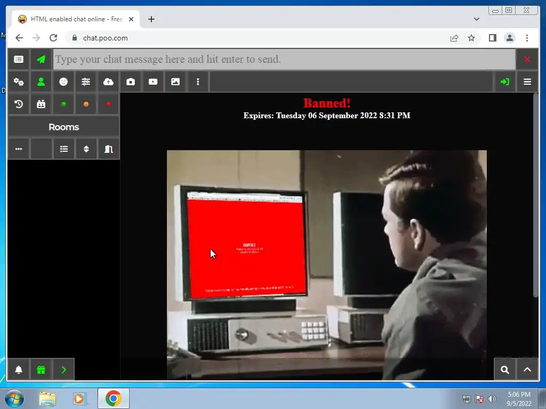
Task: Click the chat area vertical scrollbar
Action: (x=535, y=195)
